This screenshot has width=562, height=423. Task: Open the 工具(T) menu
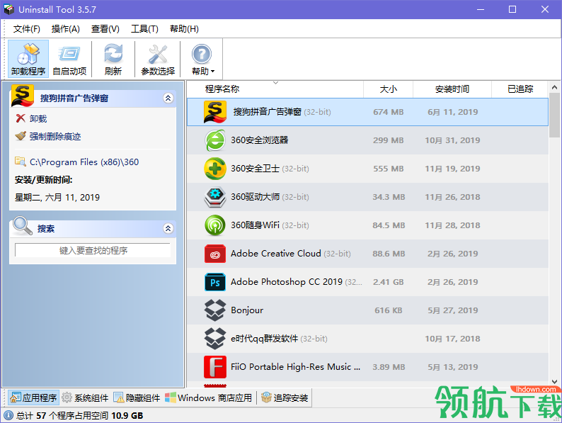(x=144, y=29)
